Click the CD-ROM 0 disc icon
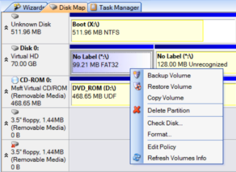 click(15, 80)
